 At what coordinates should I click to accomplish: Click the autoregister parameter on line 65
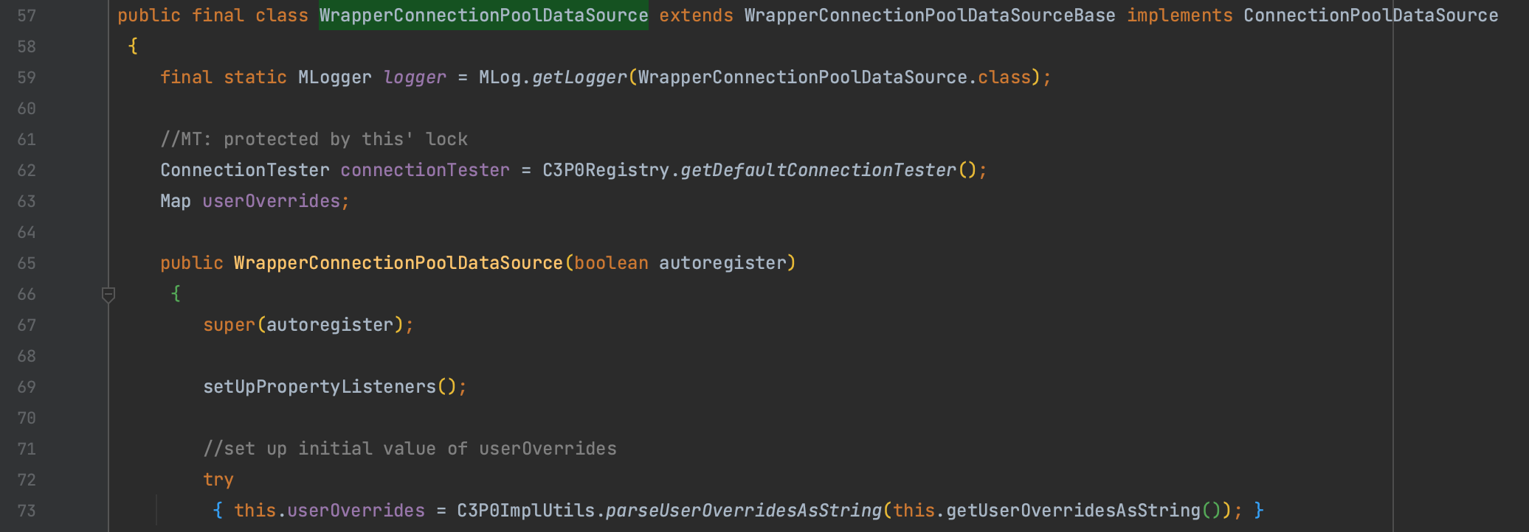click(722, 263)
